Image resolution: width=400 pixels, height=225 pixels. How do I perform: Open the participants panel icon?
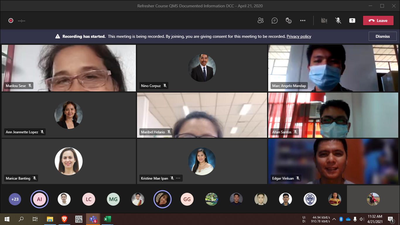pyautogui.click(x=260, y=21)
